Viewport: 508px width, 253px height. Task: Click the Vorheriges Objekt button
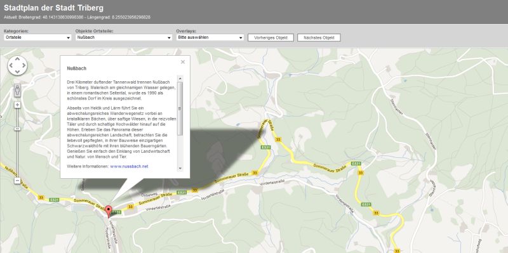pos(271,37)
